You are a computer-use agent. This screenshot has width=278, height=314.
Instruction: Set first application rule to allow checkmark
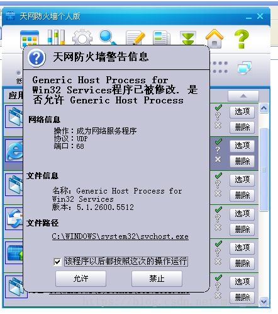(x=218, y=108)
